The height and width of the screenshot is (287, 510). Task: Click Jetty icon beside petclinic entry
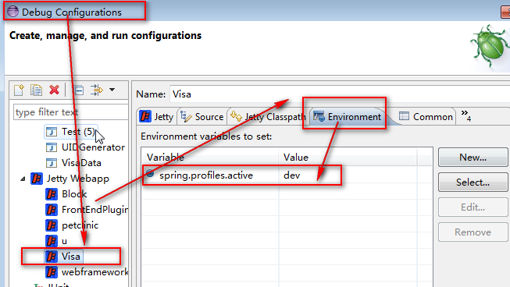52,225
